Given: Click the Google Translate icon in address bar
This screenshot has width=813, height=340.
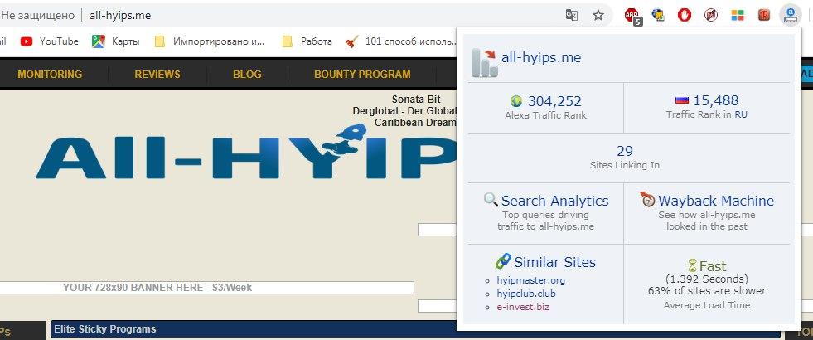Looking at the screenshot, I should [x=571, y=15].
